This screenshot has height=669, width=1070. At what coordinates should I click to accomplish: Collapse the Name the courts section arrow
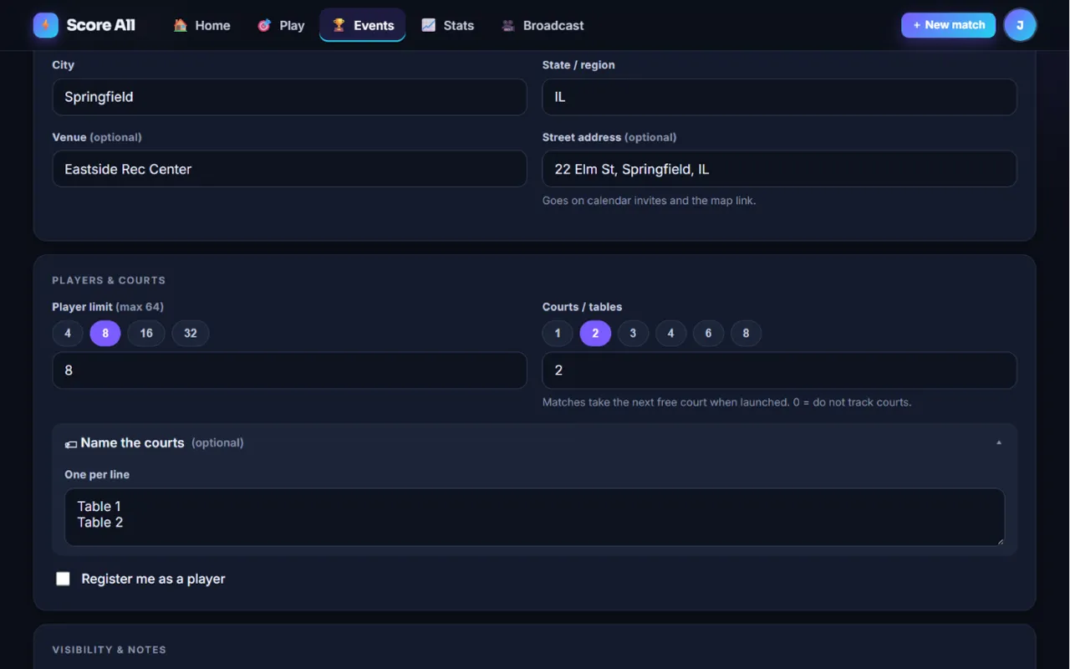tap(999, 442)
